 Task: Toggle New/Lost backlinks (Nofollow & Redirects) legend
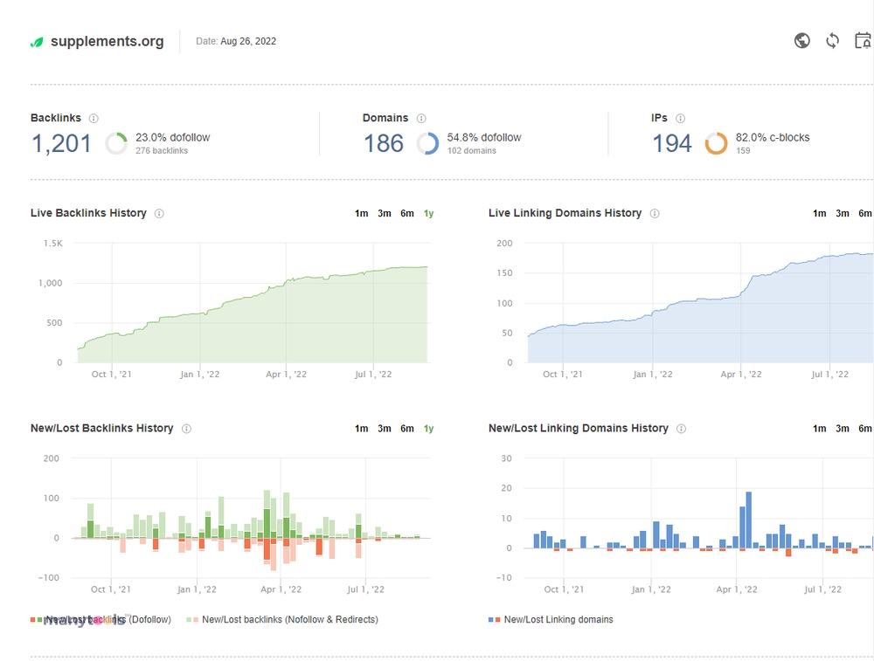(282, 619)
